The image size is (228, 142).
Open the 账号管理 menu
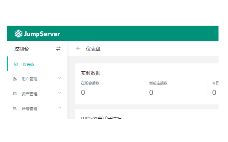coord(29,109)
